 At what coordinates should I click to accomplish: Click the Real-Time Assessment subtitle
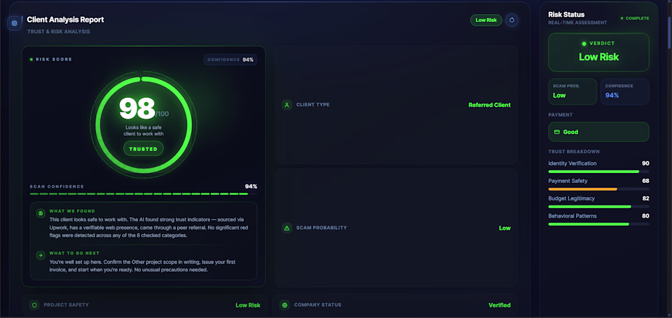577,23
